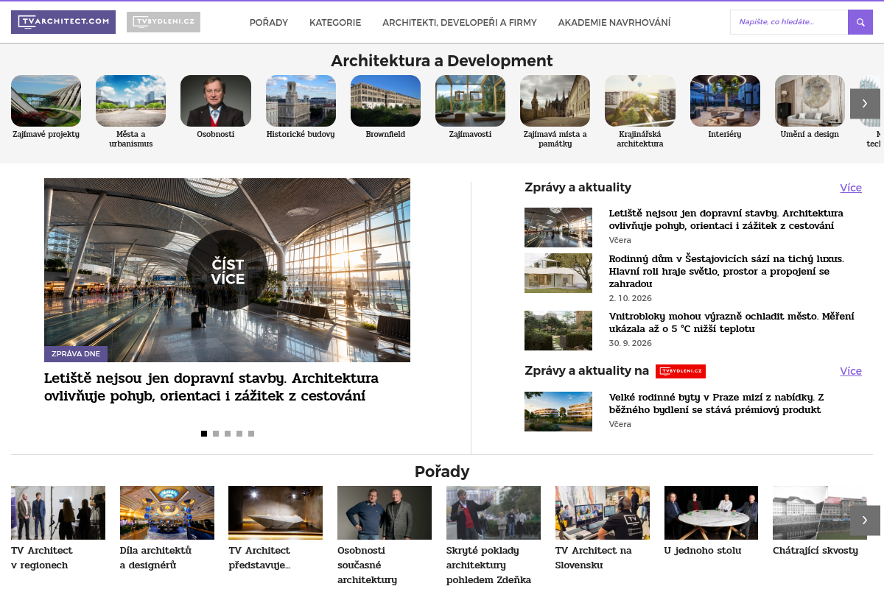This screenshot has width=884, height=589.
Task: Open the airport news thumbnail in sidebar
Action: point(558,228)
